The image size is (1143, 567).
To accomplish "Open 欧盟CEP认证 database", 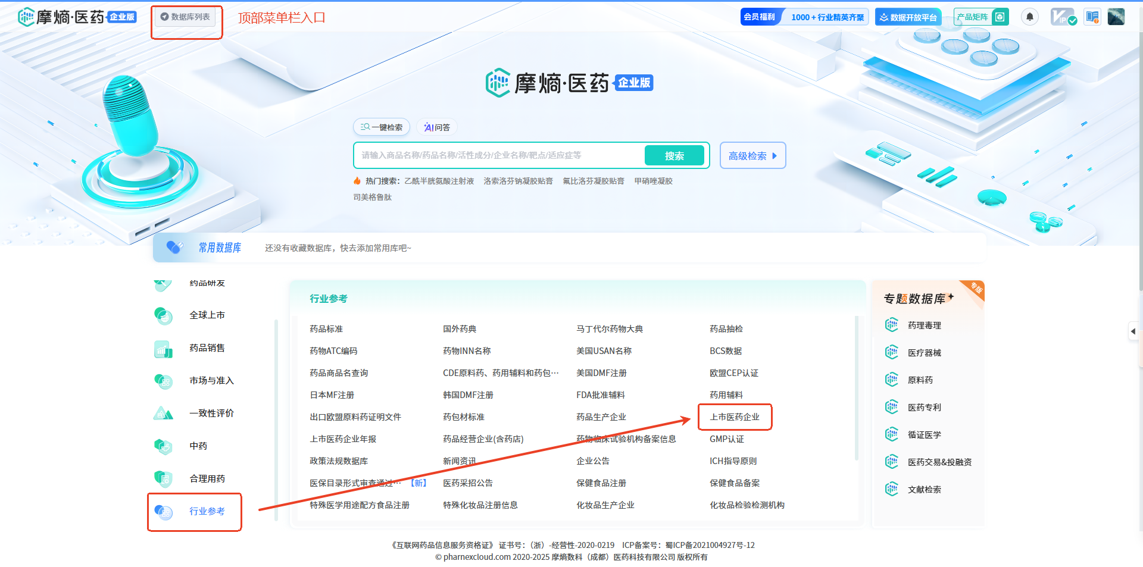I will pyautogui.click(x=734, y=373).
